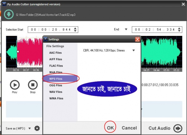This screenshot has width=187, height=135.
Task: Click the Selection Start stepper arrows
Action: point(75,30)
